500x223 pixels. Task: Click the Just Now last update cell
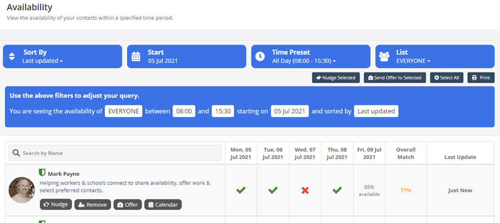(460, 190)
